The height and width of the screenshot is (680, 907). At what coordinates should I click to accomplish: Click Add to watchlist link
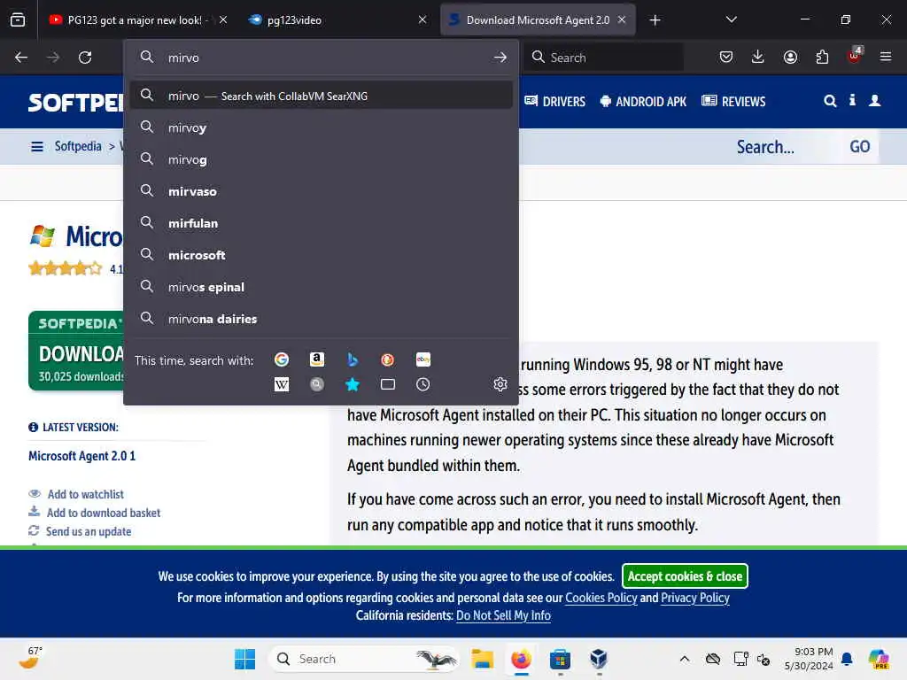[86, 494]
